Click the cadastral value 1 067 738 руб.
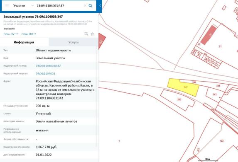This screenshot has height=162, width=238. [47, 147]
